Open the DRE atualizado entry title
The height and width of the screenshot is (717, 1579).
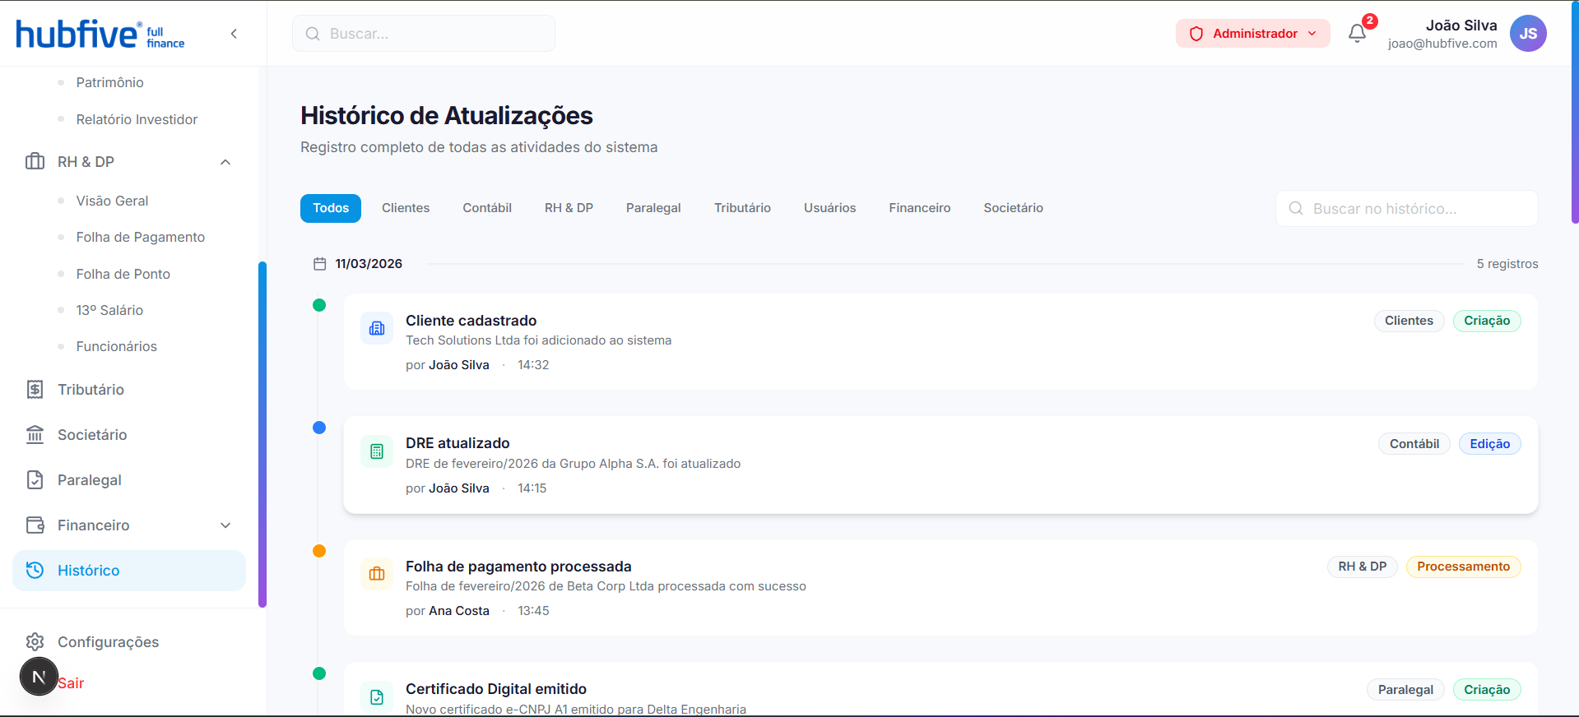(457, 443)
